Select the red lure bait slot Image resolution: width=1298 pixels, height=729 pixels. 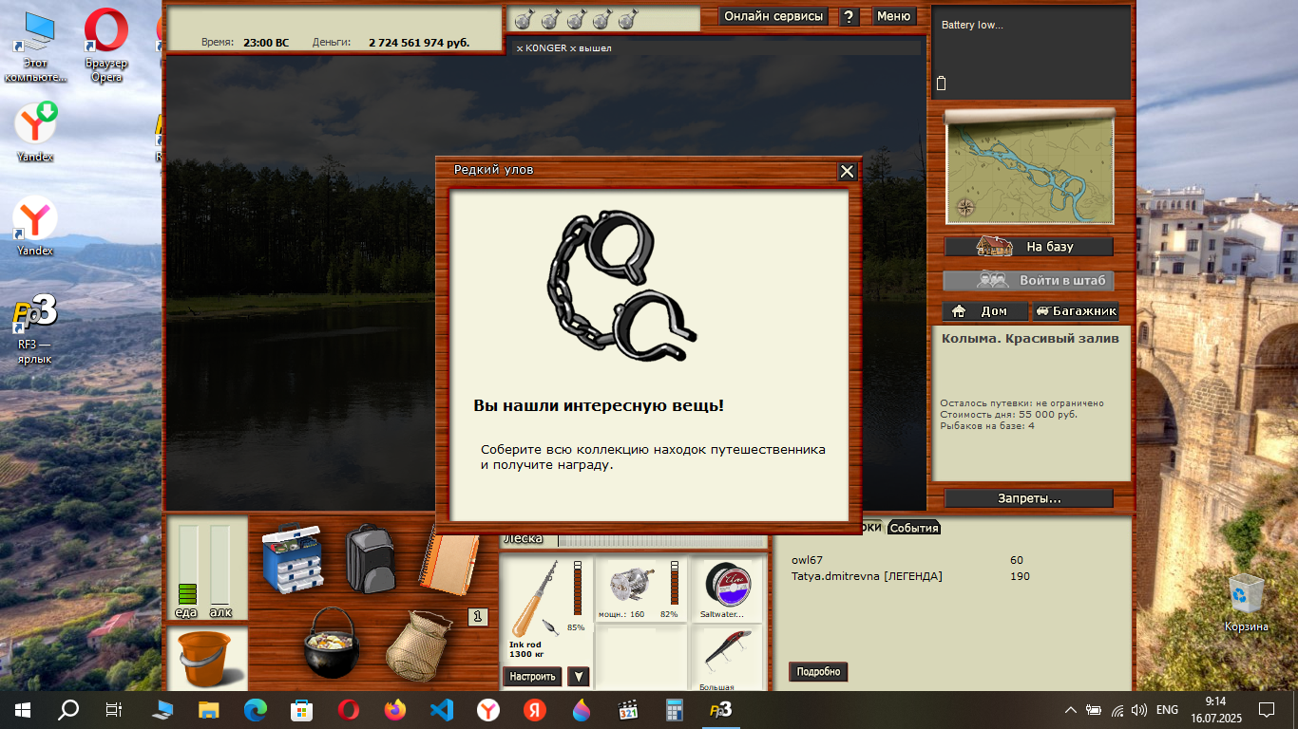(726, 653)
